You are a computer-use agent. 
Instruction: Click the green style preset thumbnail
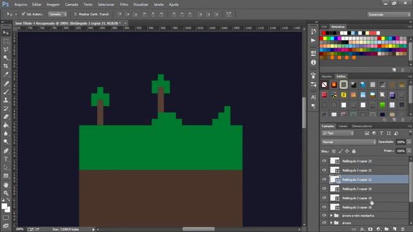click(x=383, y=105)
